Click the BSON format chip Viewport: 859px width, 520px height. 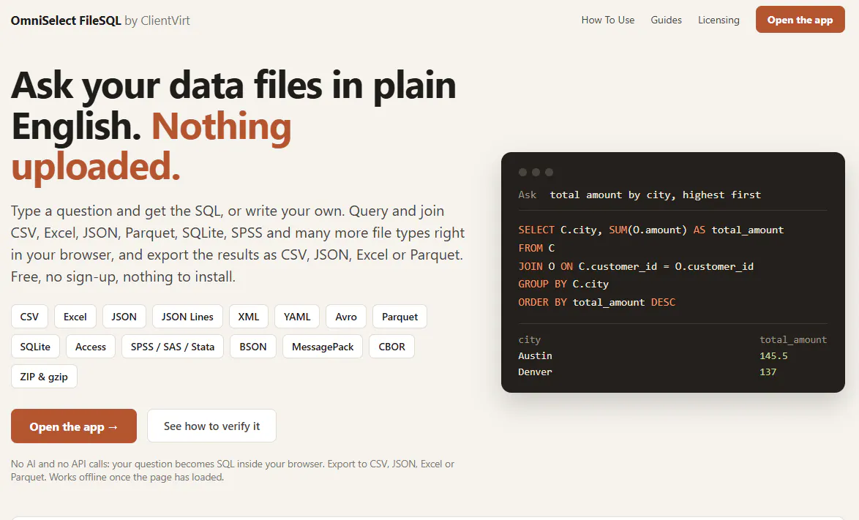(x=253, y=347)
